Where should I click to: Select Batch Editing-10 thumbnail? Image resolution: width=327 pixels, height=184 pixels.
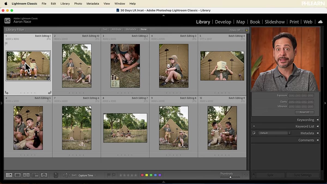[77, 66]
